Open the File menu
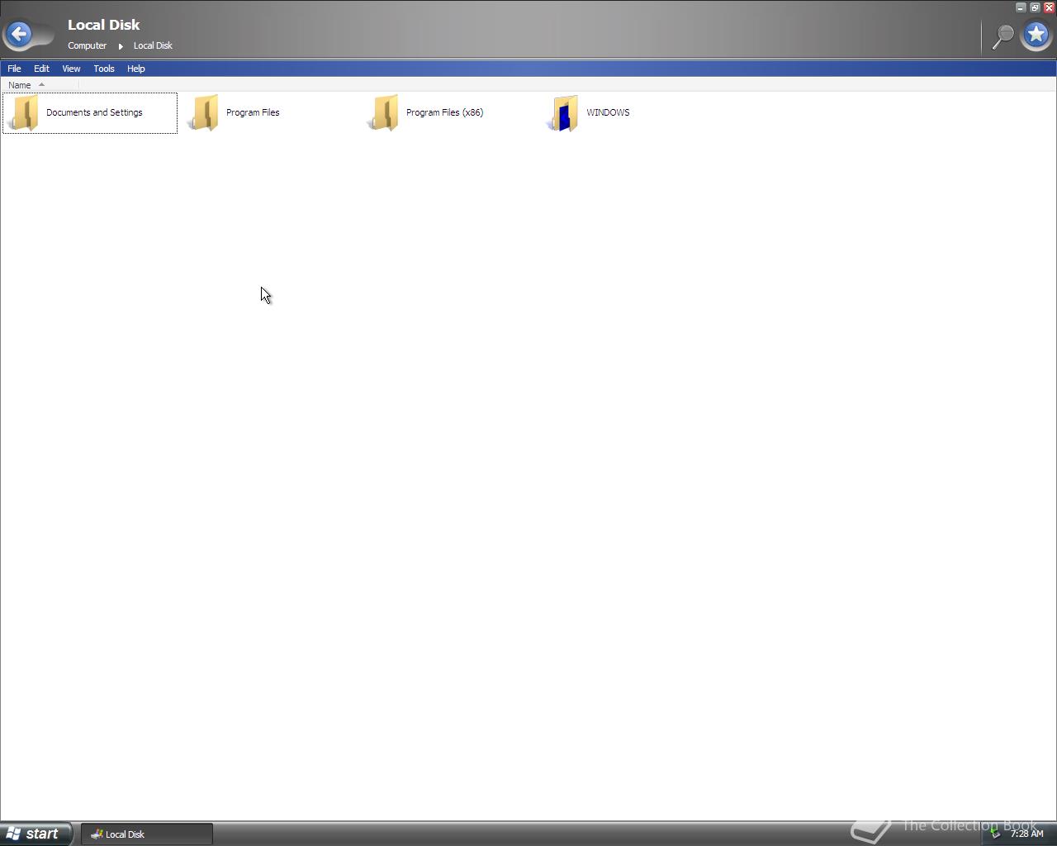 (x=14, y=69)
